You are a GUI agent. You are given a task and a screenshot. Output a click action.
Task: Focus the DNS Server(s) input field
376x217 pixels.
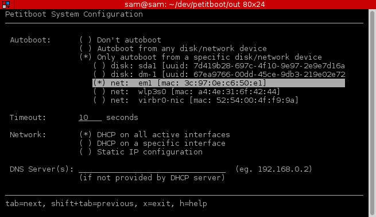(x=152, y=169)
